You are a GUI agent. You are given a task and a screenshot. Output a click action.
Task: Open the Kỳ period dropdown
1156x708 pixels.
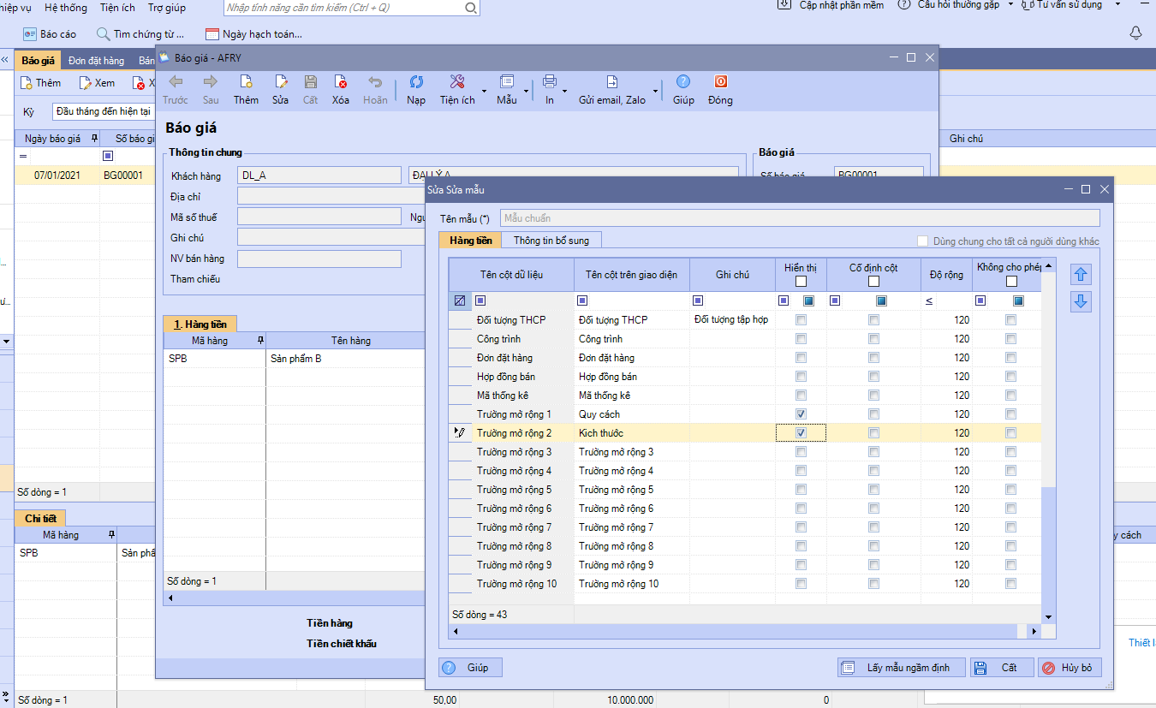(x=103, y=111)
